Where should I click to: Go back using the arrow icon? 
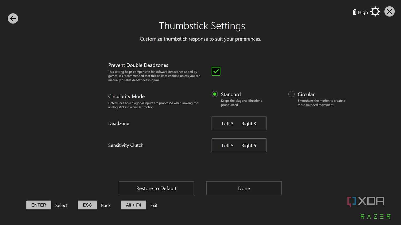[x=13, y=18]
